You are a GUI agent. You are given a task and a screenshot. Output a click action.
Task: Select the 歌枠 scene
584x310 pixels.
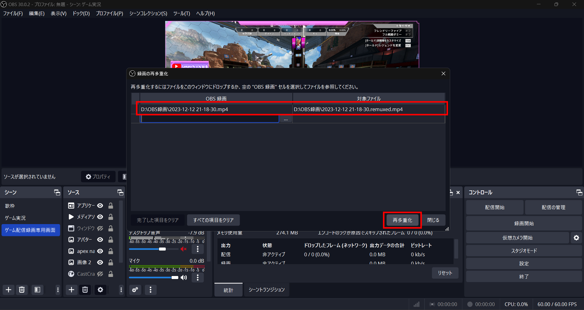[x=30, y=206]
